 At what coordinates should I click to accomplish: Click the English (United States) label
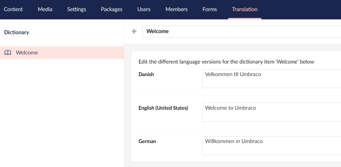(163, 108)
